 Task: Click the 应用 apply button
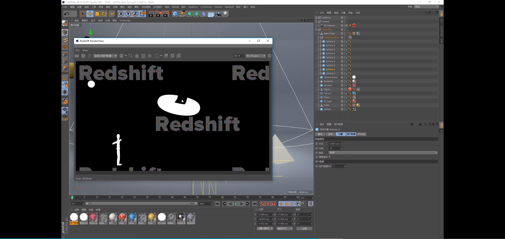point(304,228)
